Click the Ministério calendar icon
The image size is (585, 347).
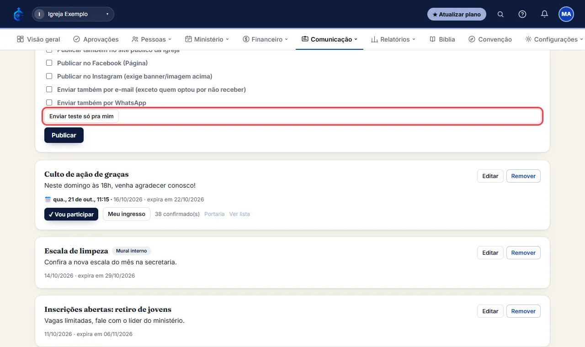tap(188, 39)
